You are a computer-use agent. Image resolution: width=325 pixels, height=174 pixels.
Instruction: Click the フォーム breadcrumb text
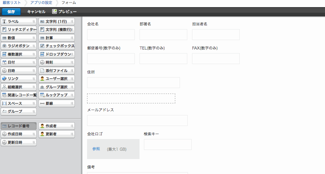[69, 3]
